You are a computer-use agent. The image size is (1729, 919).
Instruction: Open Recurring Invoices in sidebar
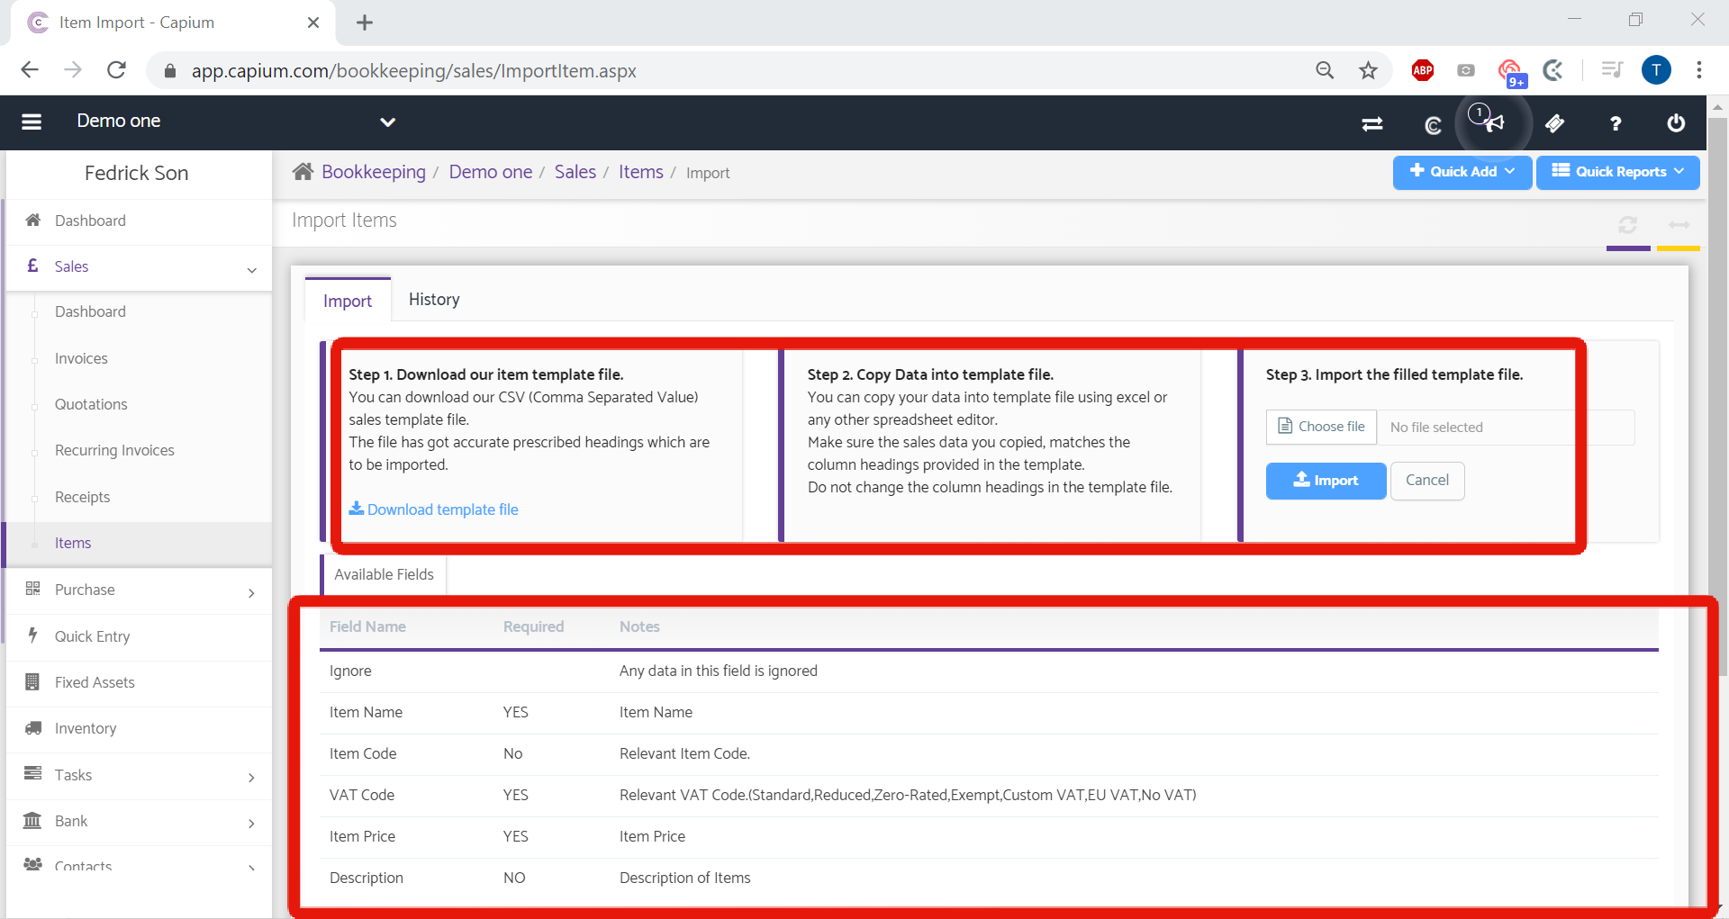[x=114, y=450]
